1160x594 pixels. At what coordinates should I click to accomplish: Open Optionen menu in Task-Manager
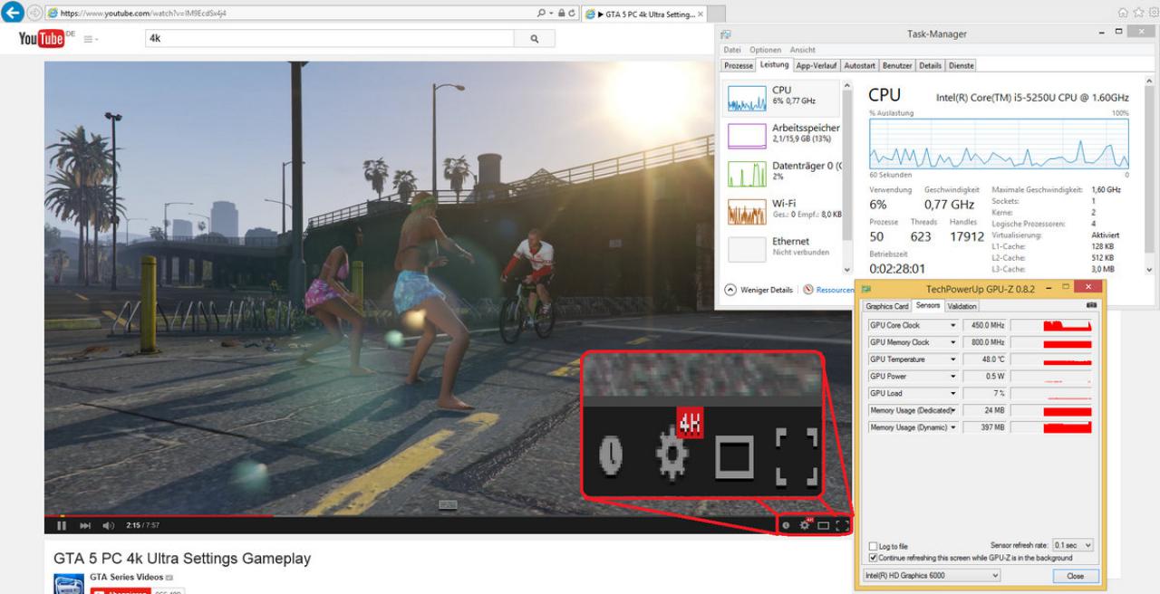(x=766, y=50)
